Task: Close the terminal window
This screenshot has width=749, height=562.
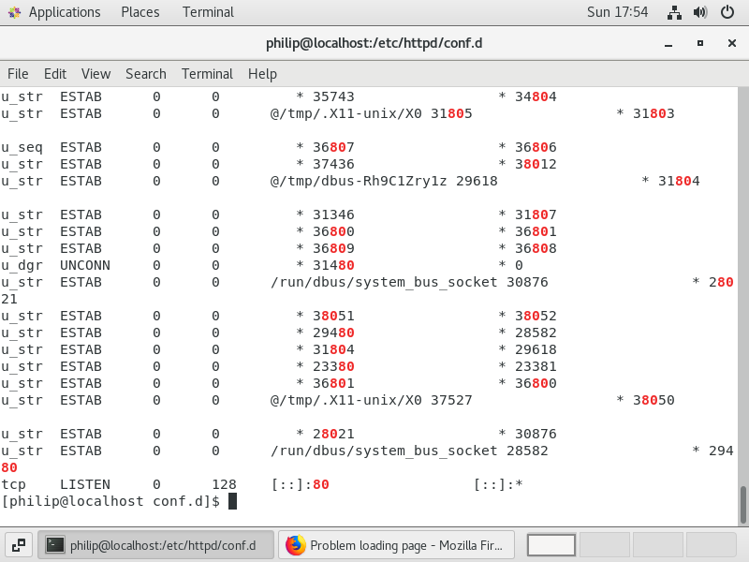Action: click(x=731, y=43)
